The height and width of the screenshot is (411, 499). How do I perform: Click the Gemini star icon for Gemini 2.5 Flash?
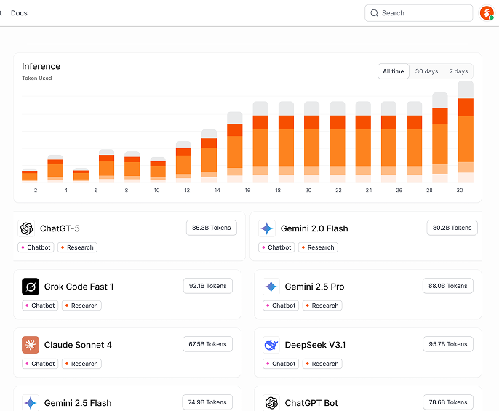[31, 403]
